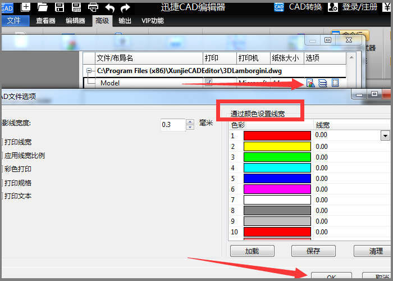The width and height of the screenshot is (393, 281).
Task: Click the 0.00 line width of color 2
Action: pyautogui.click(x=322, y=147)
